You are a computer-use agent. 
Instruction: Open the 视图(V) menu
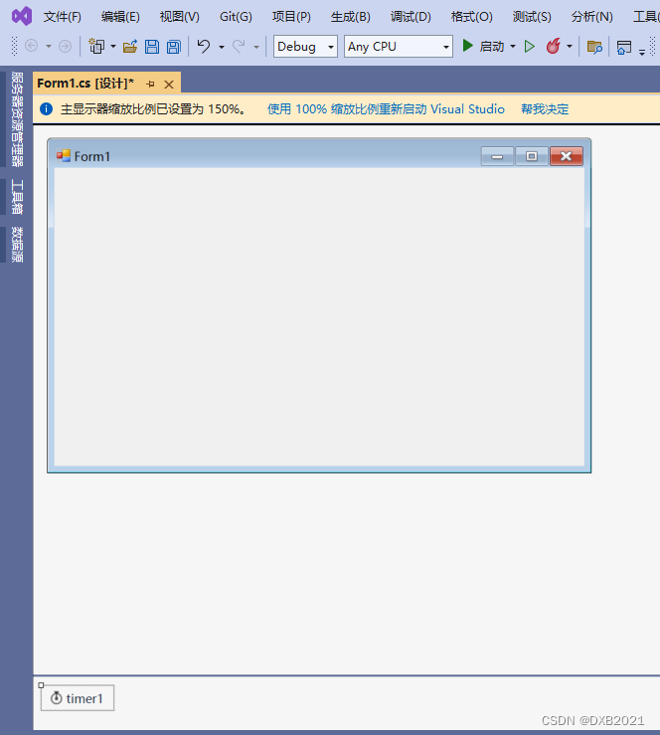point(179,17)
